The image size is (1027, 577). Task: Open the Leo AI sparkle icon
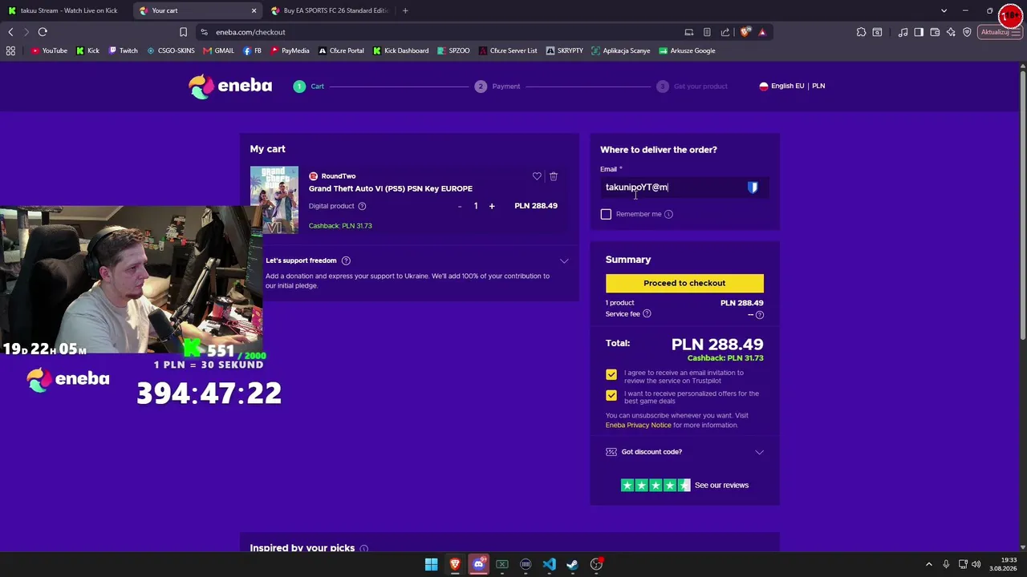(x=951, y=32)
